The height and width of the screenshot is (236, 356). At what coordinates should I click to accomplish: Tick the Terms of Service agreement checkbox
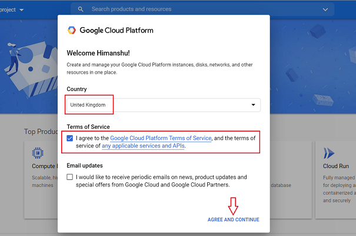coord(69,138)
